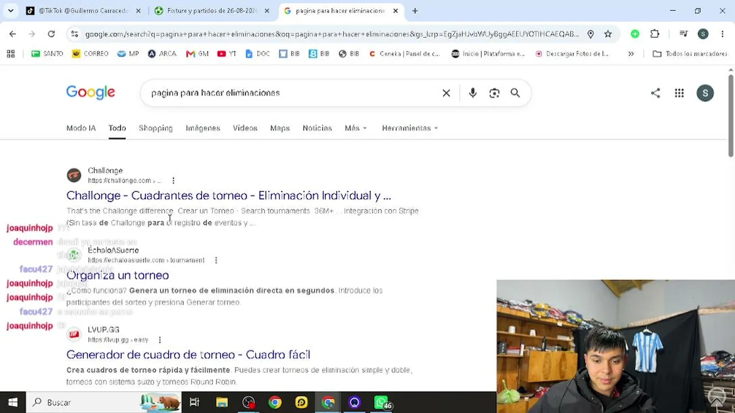Go back to the previous page
This screenshot has height=413, width=735.
[x=13, y=34]
